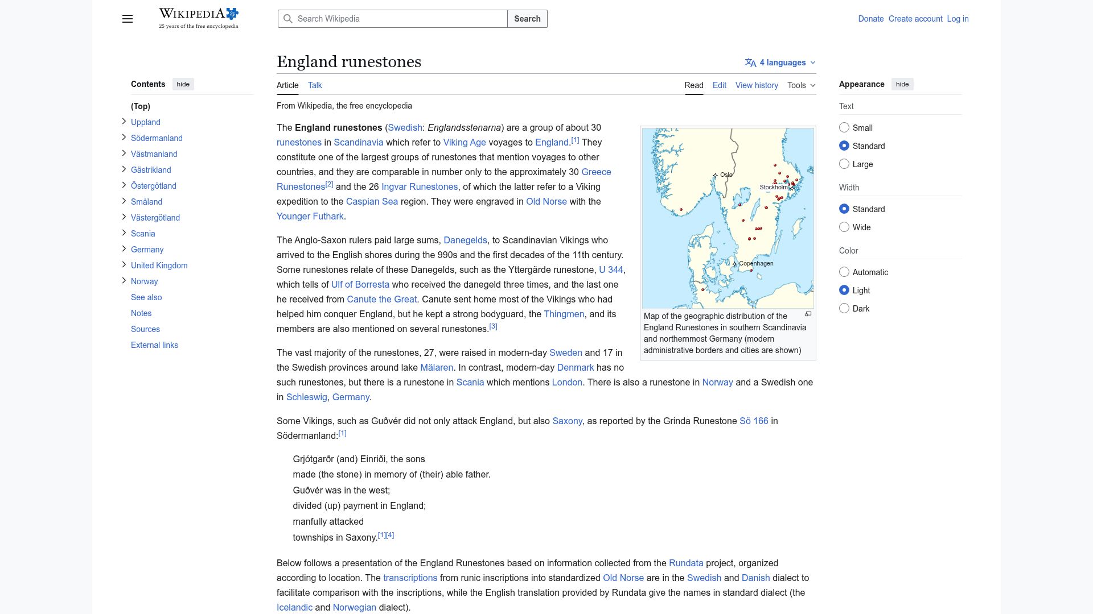The width and height of the screenshot is (1093, 614).
Task: Open the Edit tab
Action: [x=720, y=85]
